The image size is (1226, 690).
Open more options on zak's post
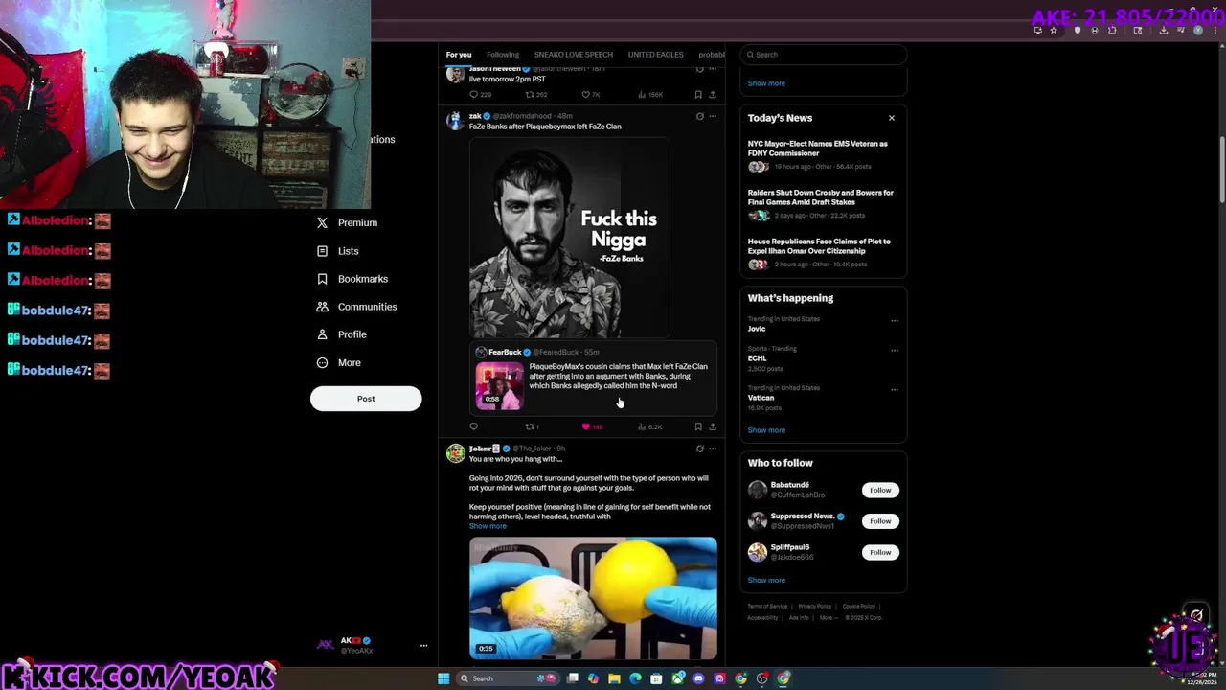[x=712, y=116]
